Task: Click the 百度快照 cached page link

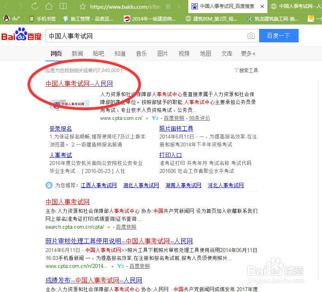Action: pyautogui.click(x=174, y=118)
